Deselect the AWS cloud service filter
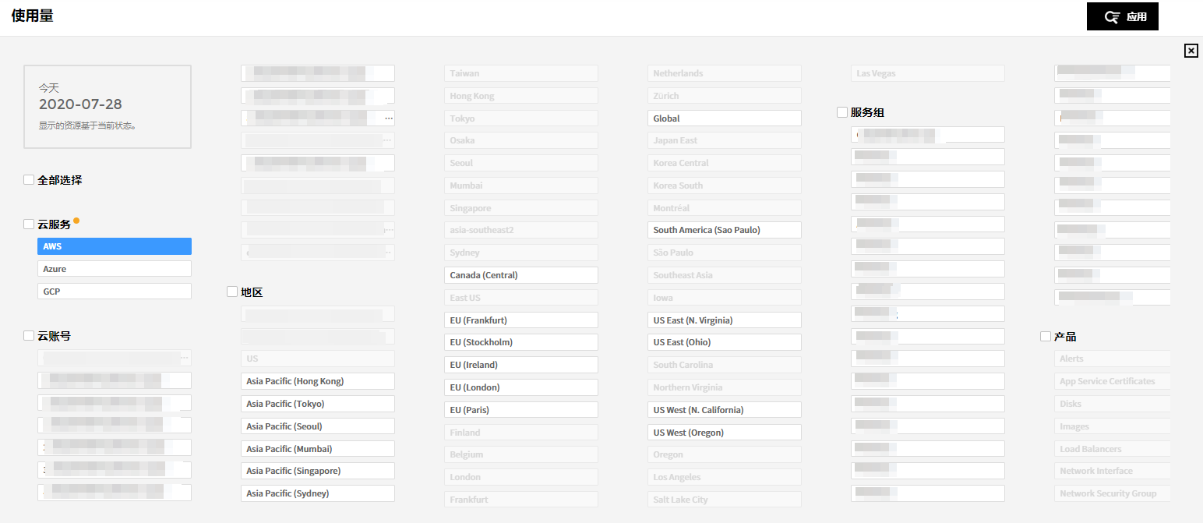Image resolution: width=1203 pixels, height=523 pixels. pos(114,246)
